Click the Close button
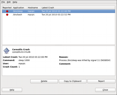The height and width of the screenshot is (95, 117). click(105, 90)
